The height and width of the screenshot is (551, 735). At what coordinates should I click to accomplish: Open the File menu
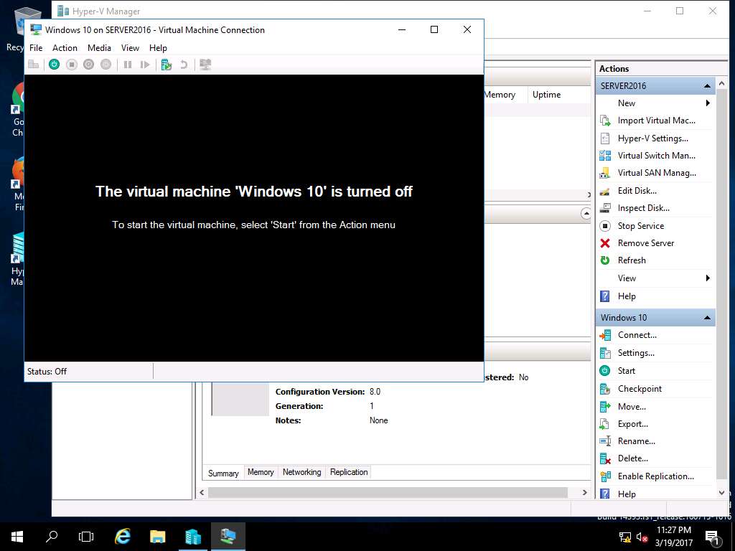tap(36, 48)
